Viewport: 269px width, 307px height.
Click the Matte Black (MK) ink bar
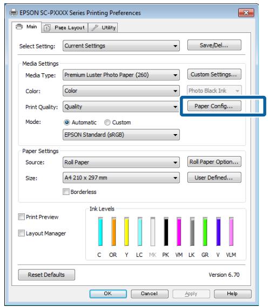click(x=153, y=231)
